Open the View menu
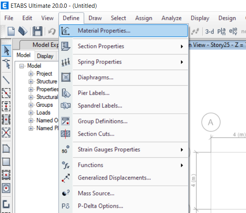 (x=47, y=18)
